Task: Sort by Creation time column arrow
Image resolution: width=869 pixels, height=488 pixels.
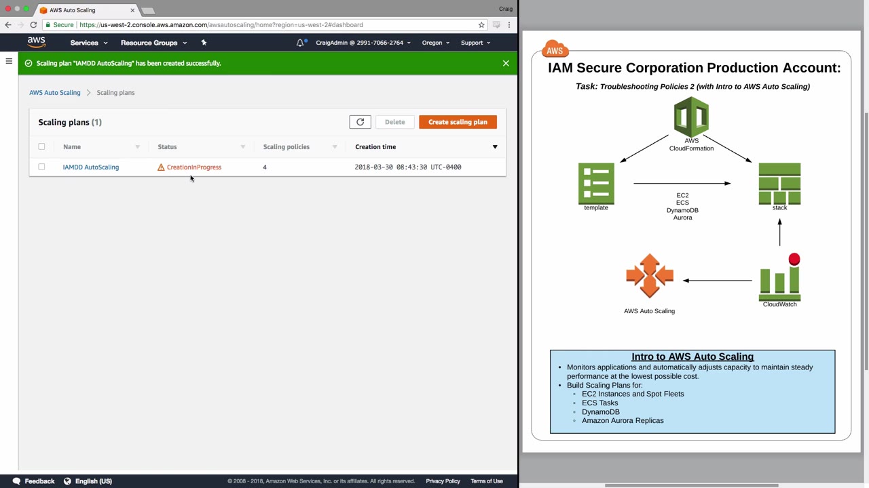Action: [x=495, y=147]
